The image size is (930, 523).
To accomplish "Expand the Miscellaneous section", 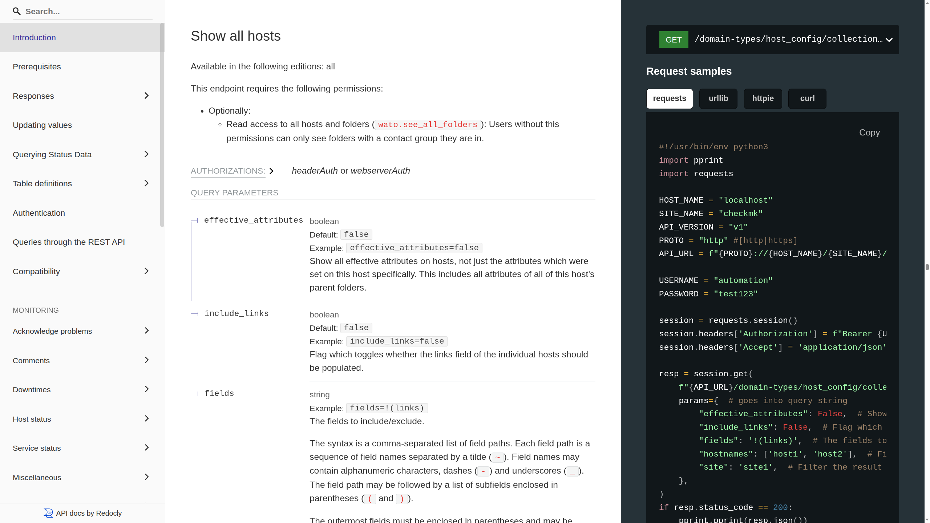I will coord(146,477).
